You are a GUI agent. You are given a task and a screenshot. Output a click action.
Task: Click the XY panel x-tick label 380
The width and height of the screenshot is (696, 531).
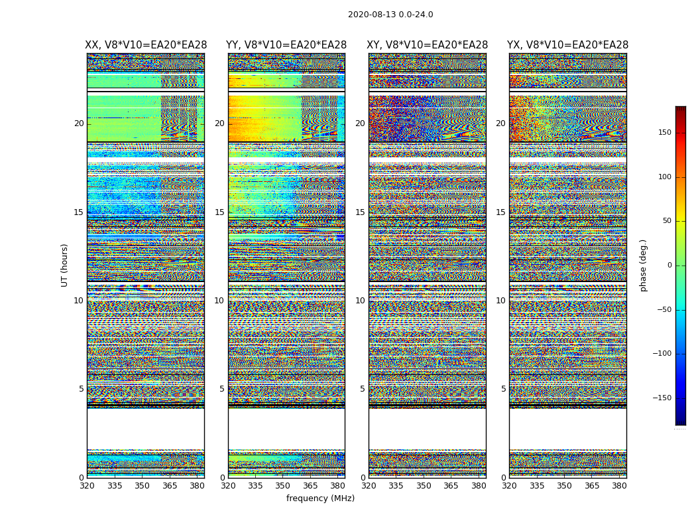479,486
